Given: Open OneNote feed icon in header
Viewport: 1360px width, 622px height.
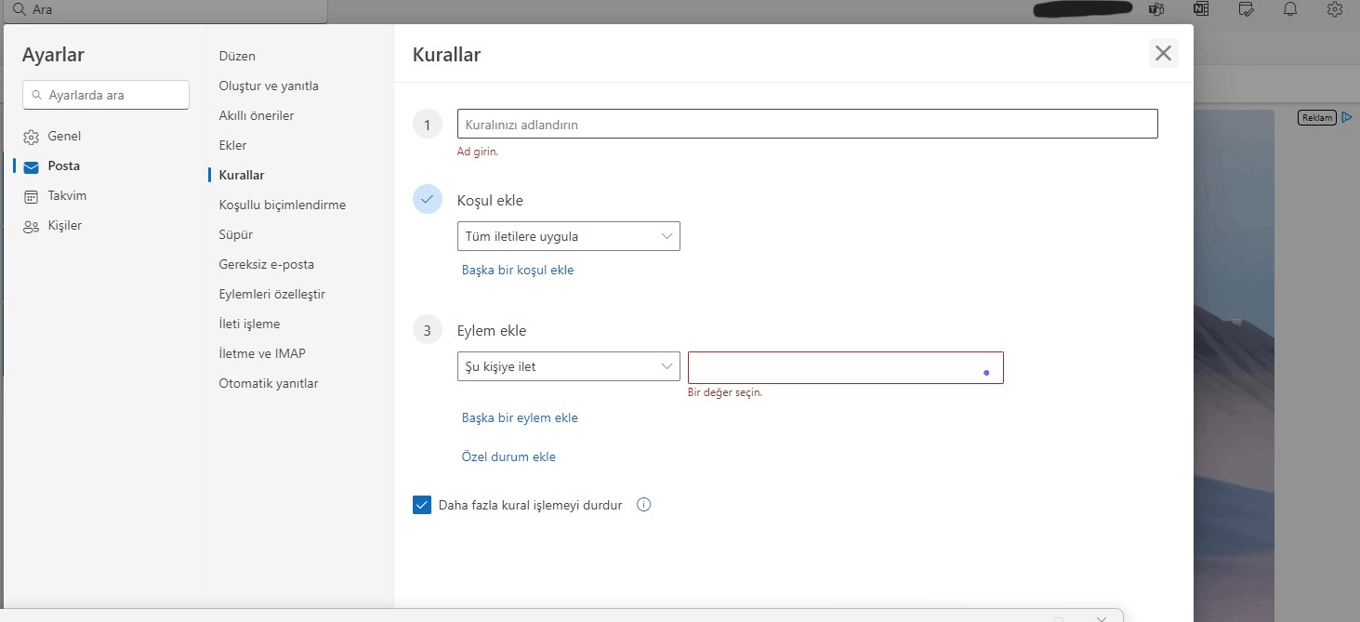Looking at the screenshot, I should [x=1201, y=9].
